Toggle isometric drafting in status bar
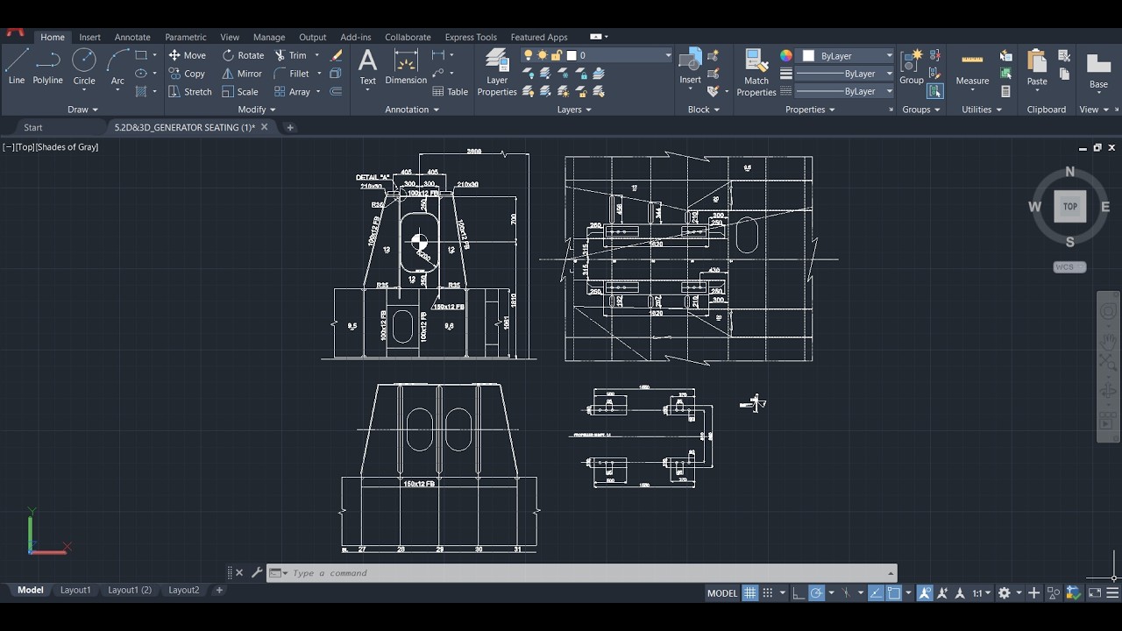 [x=847, y=593]
